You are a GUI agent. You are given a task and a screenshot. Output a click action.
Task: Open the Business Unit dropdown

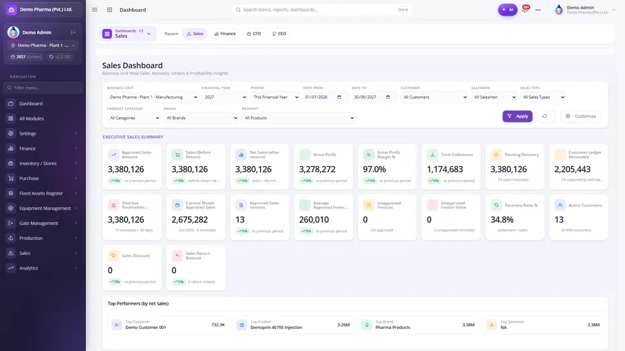153,97
